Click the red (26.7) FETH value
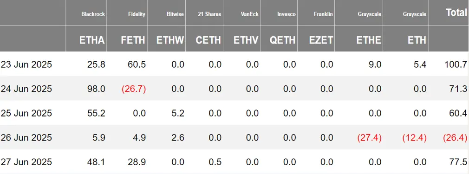The width and height of the screenshot is (469, 174). (134, 89)
